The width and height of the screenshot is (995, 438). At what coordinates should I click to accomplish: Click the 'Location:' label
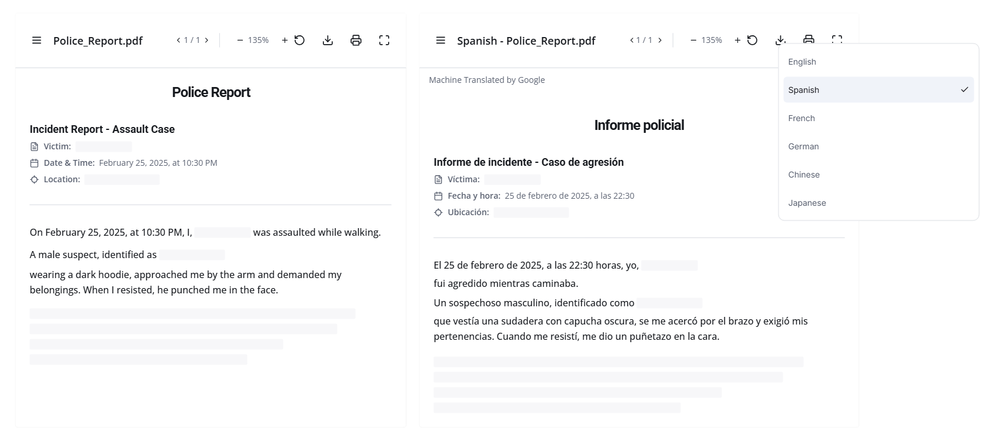pos(62,179)
